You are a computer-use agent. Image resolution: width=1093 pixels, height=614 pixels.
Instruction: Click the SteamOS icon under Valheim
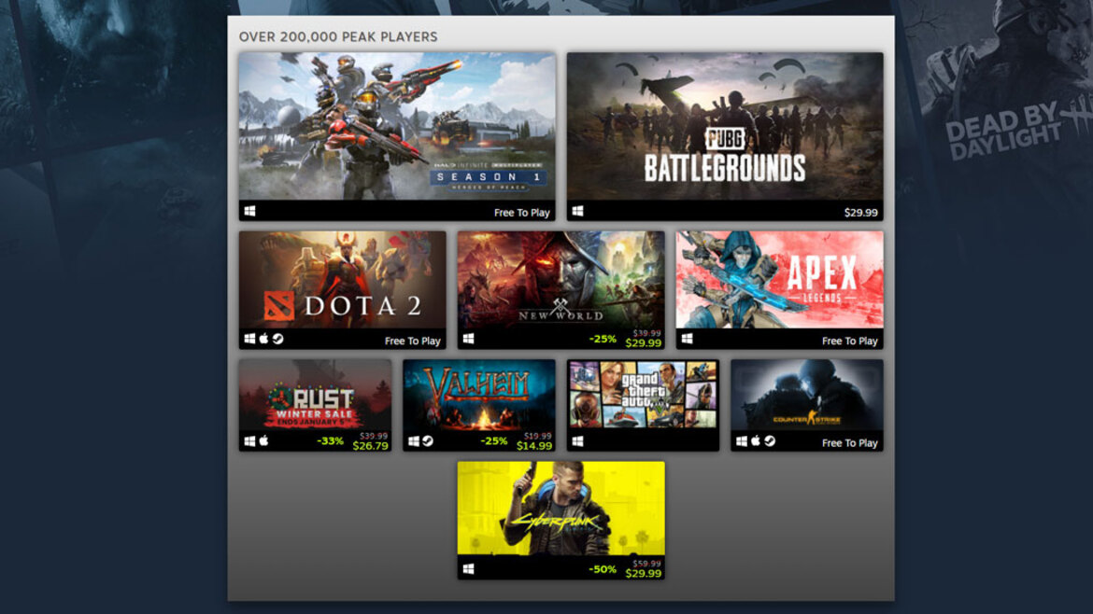(428, 441)
